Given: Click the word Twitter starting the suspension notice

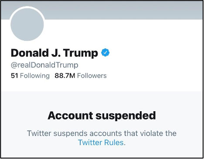Looking at the screenshot, I should [x=39, y=133].
